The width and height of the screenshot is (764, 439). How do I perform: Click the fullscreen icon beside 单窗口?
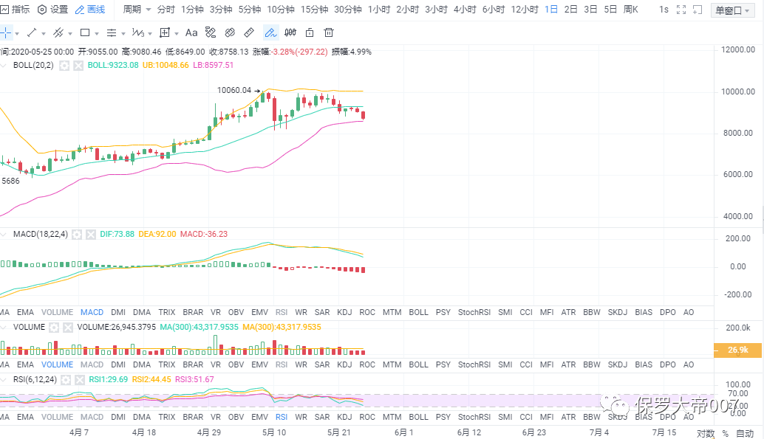point(681,10)
